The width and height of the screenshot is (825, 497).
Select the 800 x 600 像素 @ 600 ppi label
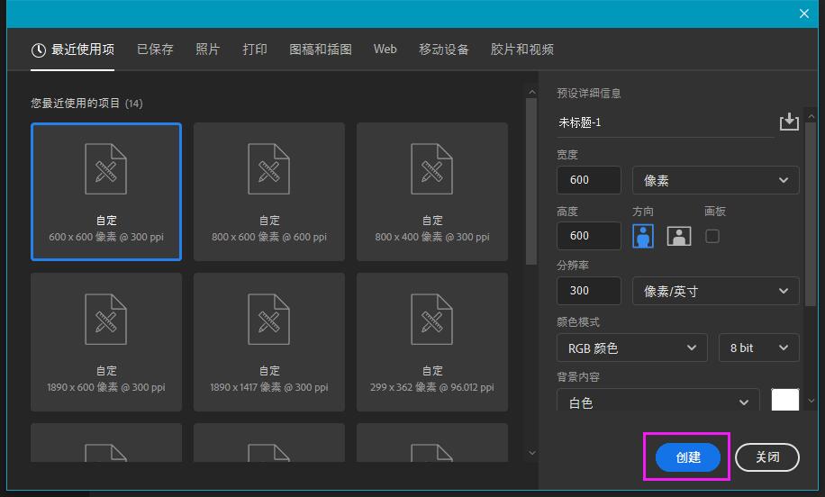269,237
